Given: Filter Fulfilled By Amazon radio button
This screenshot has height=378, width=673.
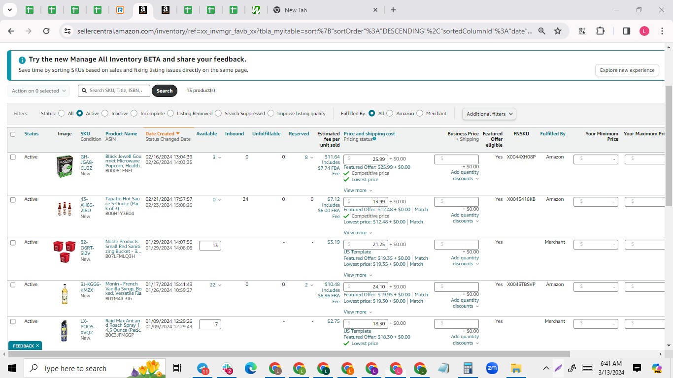Looking at the screenshot, I should 390,113.
